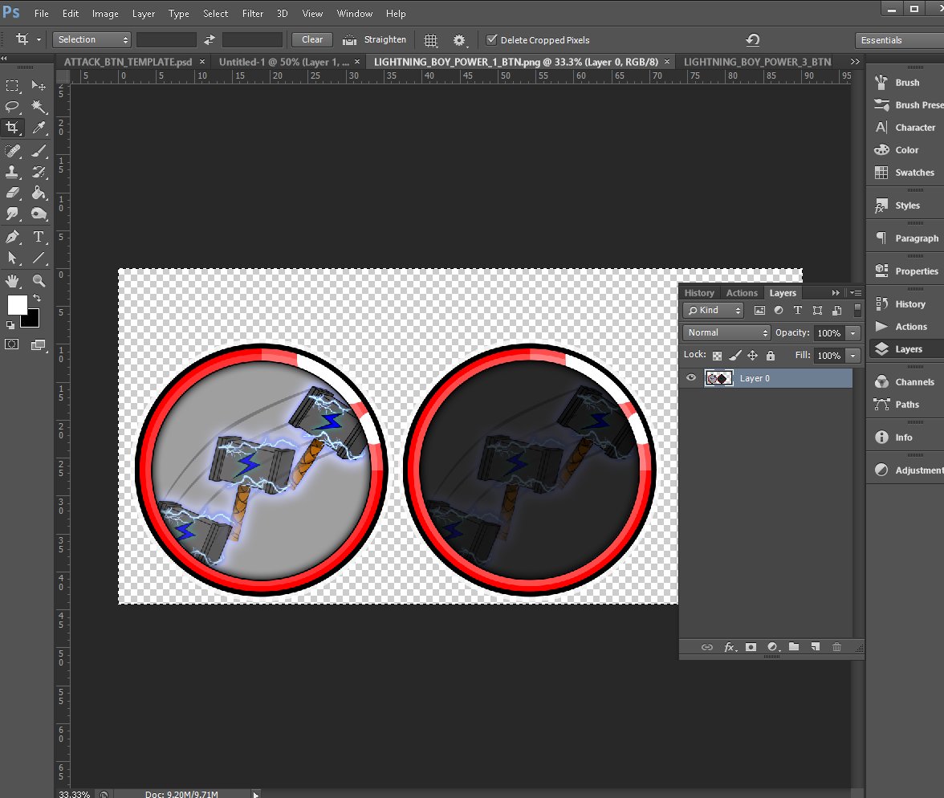Open the crop Selection preset dropdown
Image resolution: width=944 pixels, height=798 pixels.
(x=92, y=40)
